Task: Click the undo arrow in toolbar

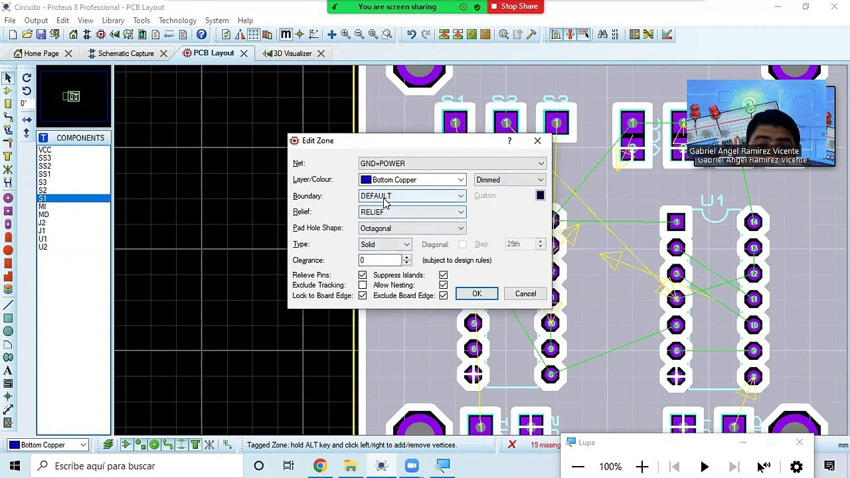Action: click(412, 35)
